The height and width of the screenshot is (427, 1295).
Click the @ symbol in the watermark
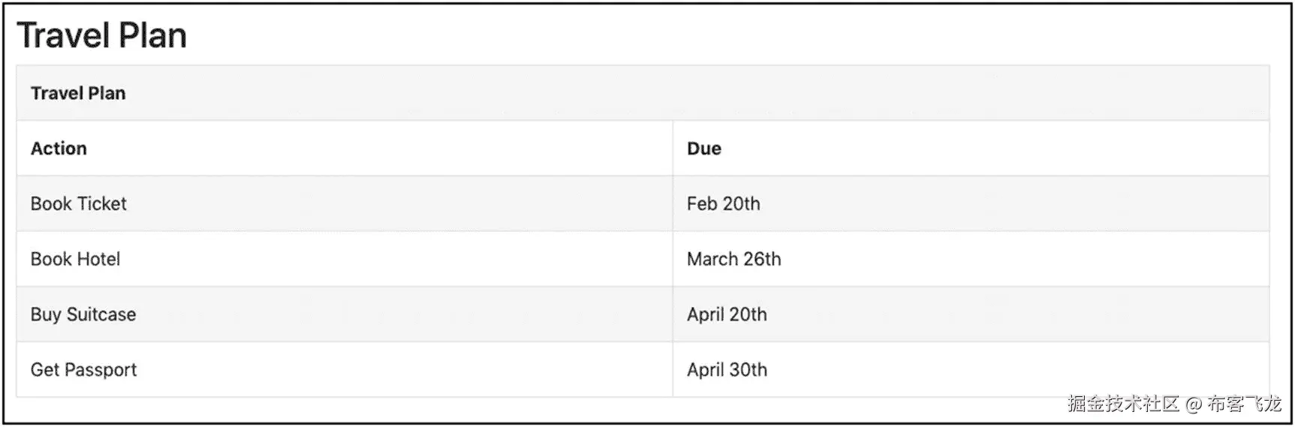[x=1194, y=404]
